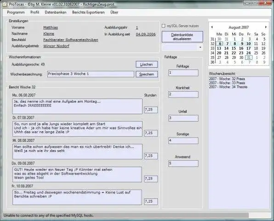
Task: Go to previous month in calendar
Action: [x=212, y=27]
